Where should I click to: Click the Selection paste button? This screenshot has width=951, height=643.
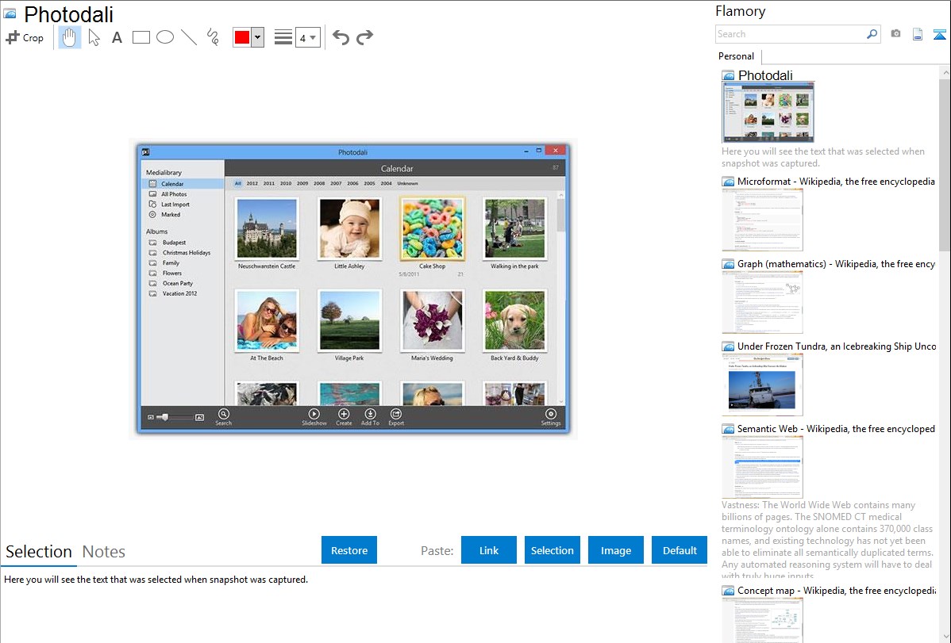[553, 550]
